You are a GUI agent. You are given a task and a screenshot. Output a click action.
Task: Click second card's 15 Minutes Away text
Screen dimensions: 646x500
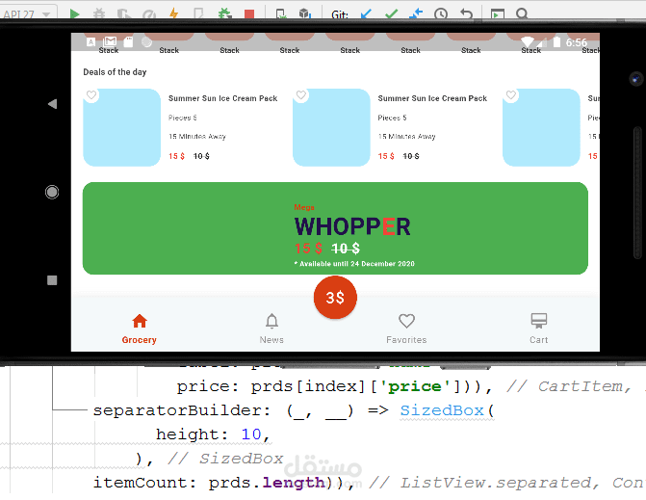click(x=406, y=137)
